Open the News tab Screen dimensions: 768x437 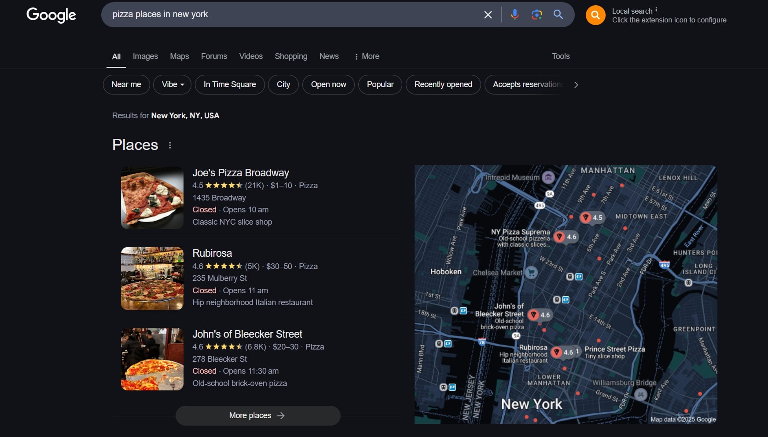tap(329, 56)
